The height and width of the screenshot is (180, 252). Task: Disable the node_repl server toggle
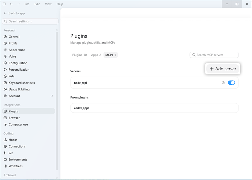coord(232,83)
